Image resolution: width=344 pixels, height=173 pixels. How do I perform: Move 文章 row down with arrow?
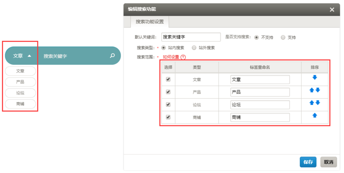coord(315,77)
